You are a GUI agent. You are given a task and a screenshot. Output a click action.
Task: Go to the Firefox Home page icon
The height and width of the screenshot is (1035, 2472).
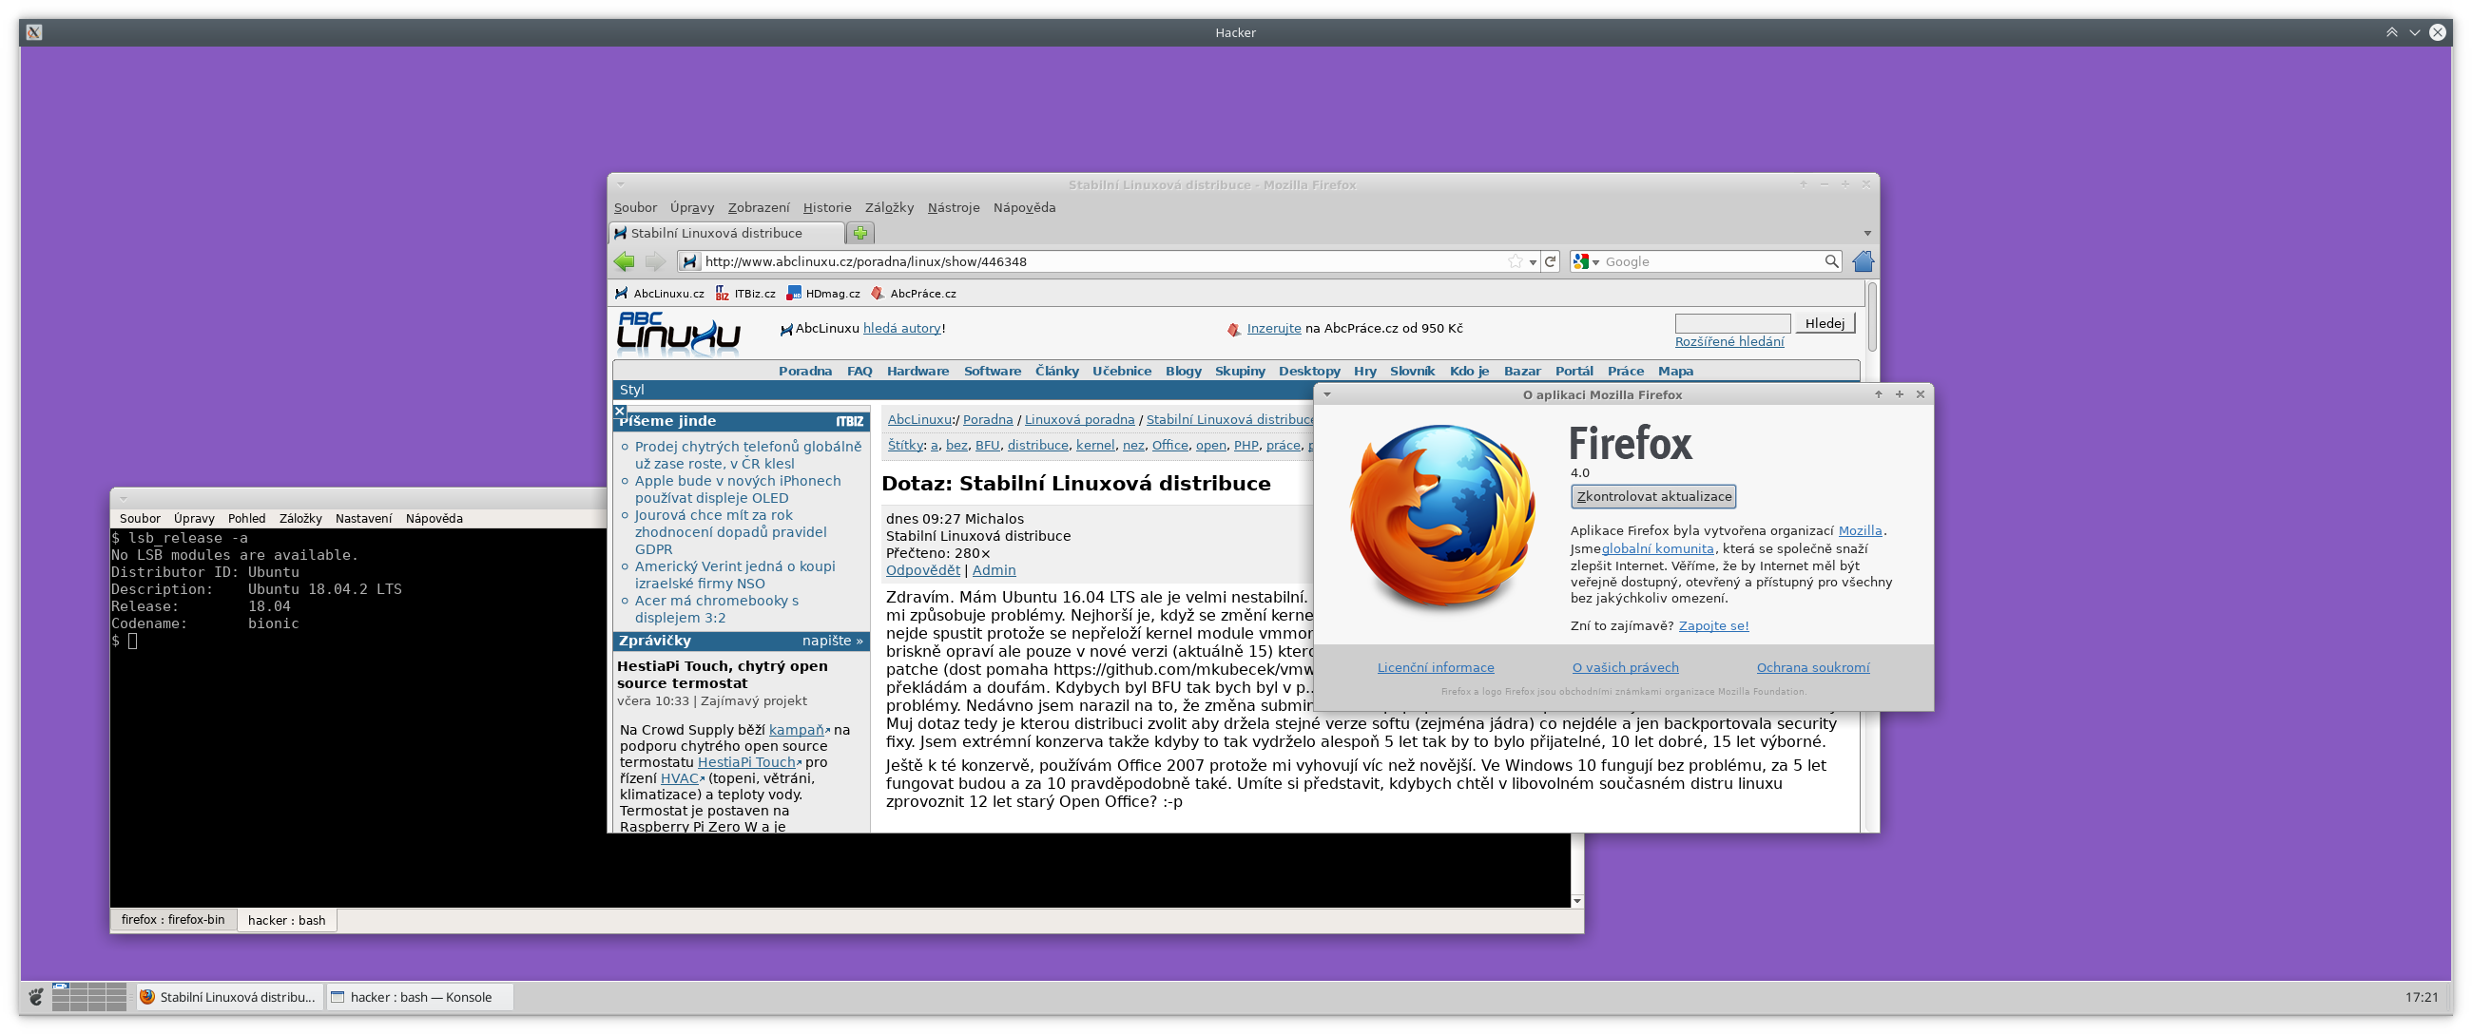pos(1863,261)
